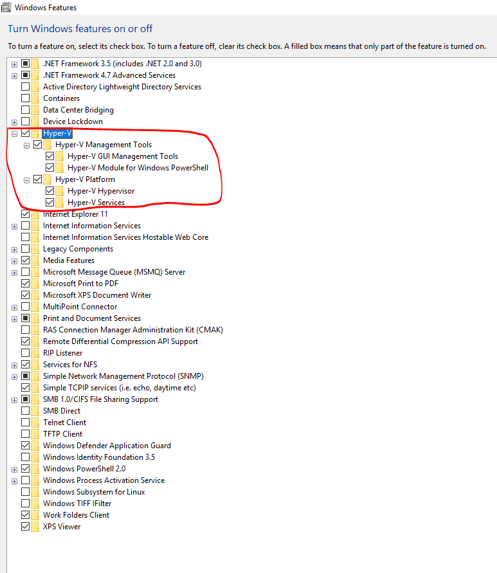The height and width of the screenshot is (573, 497).
Task: Select Microsoft XPS Document Writer row
Action: point(97,295)
